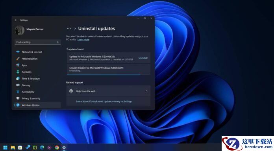Screen dimensions: 274x151
Task: Launch Google Chrome from the taskbar
Action: (57, 147)
